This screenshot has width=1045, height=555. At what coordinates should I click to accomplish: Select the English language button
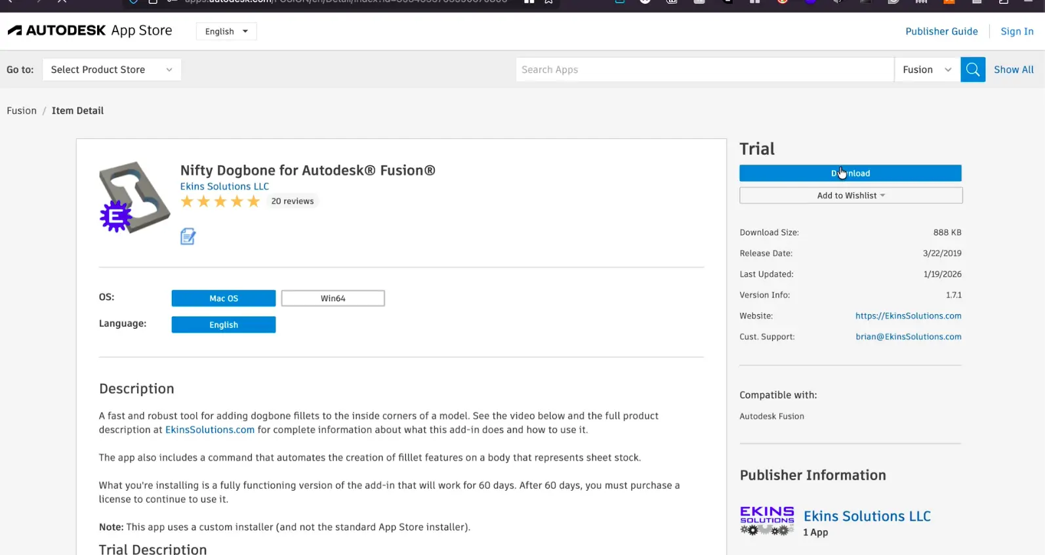click(x=224, y=325)
